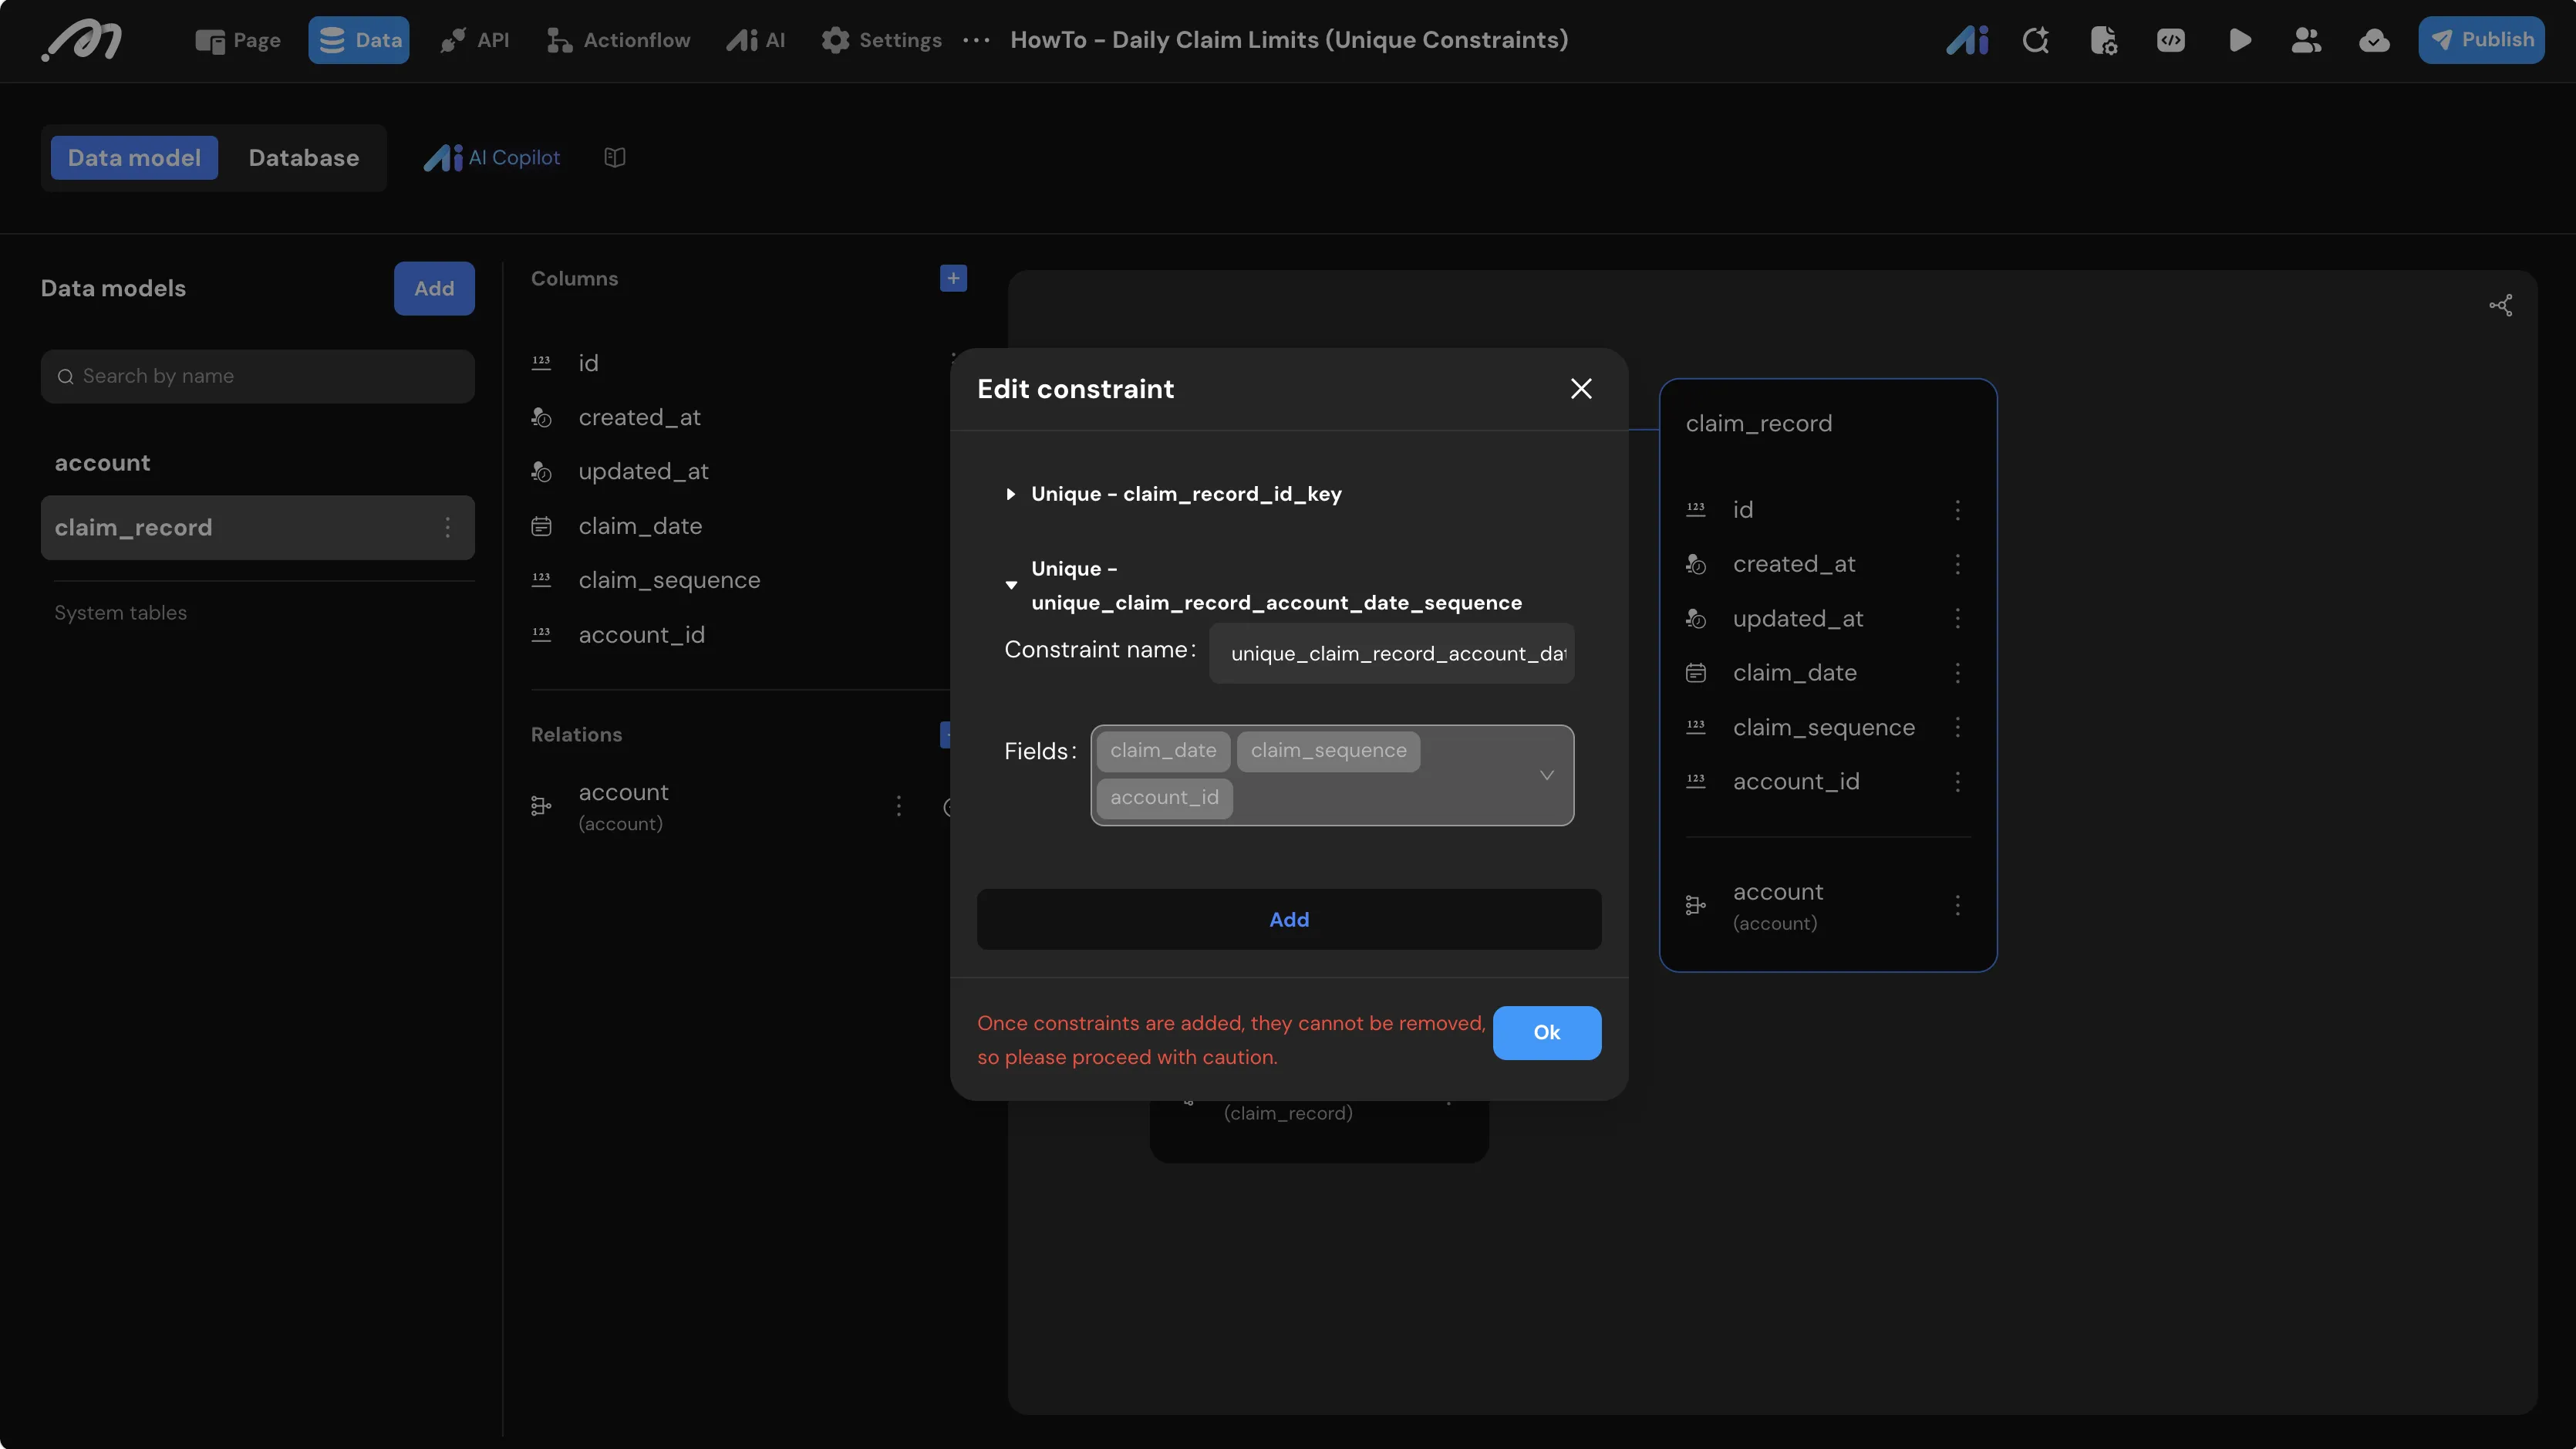This screenshot has height=1449, width=2576.
Task: Click the three-dots more menu in top bar
Action: click(x=976, y=40)
